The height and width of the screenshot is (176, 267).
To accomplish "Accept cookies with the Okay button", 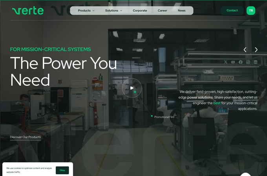I will click(x=62, y=170).
